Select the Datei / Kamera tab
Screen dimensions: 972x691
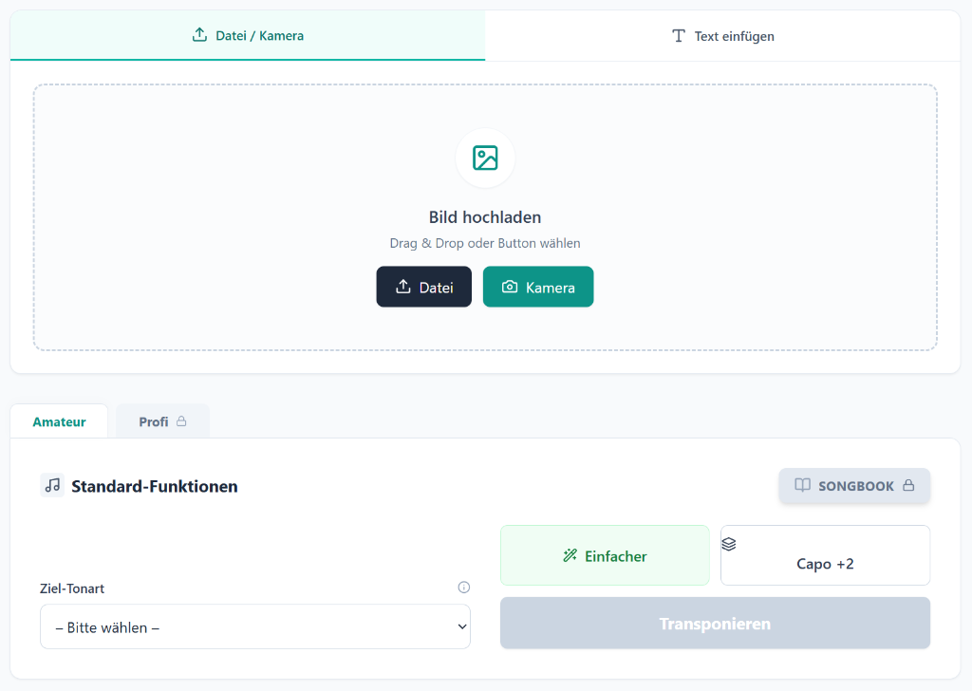pos(247,35)
